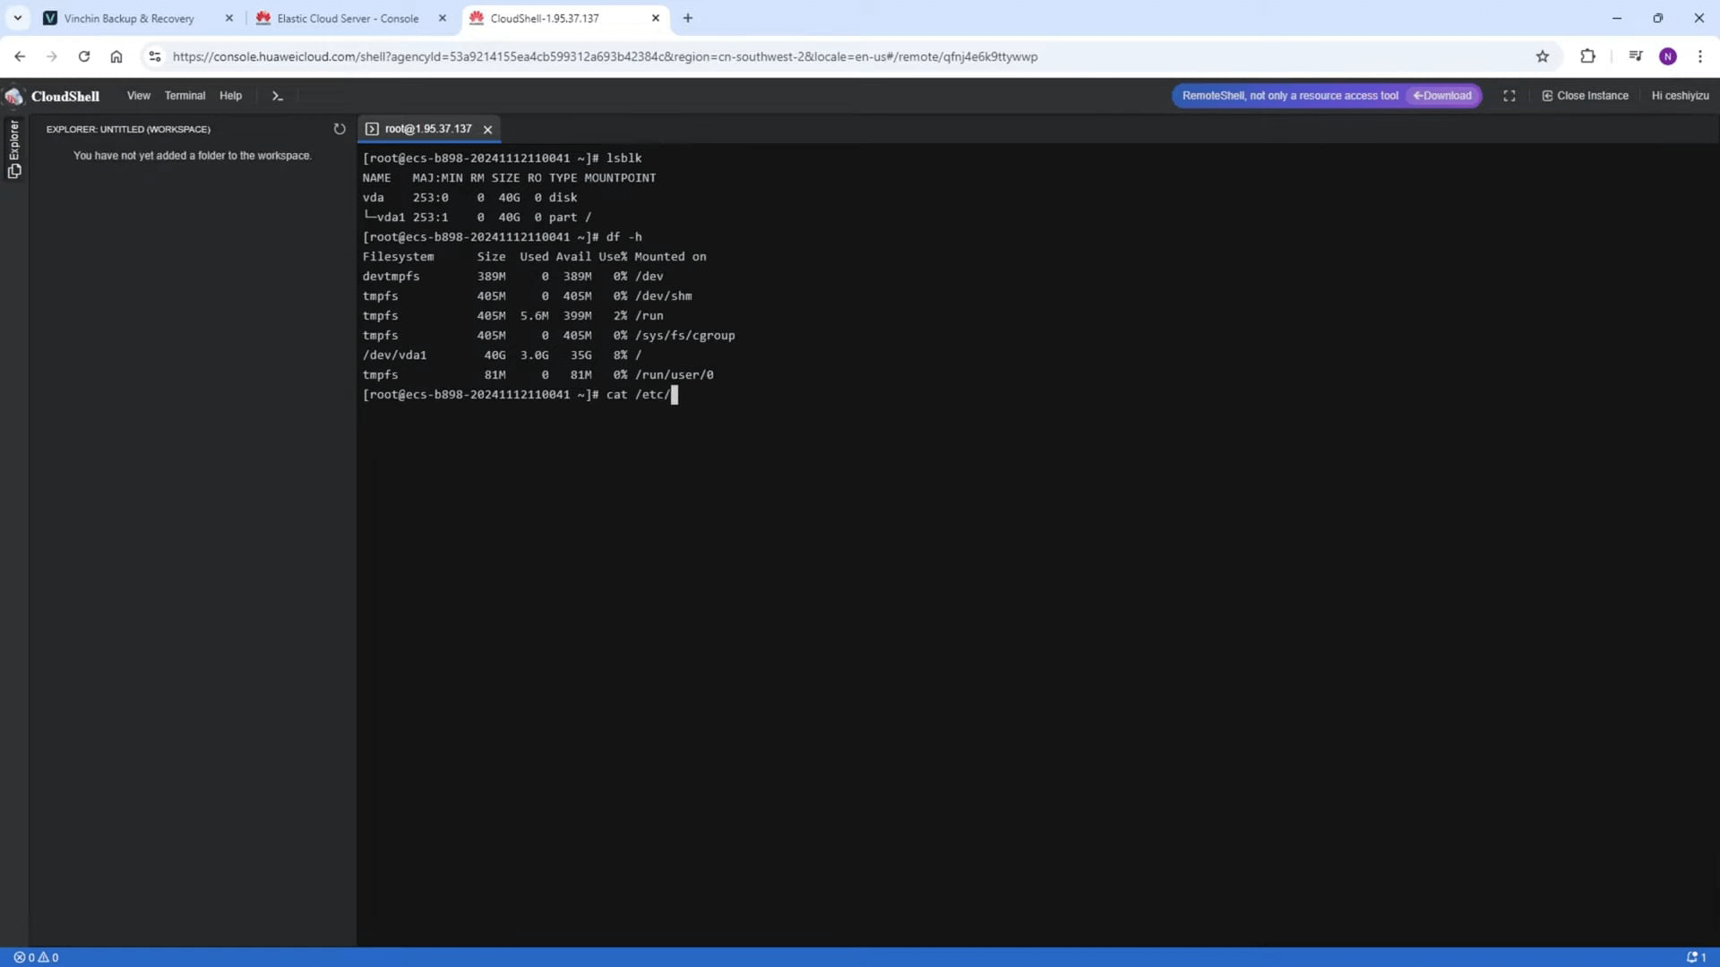Close the root@1.95.37.137 terminal tab
1720x967 pixels.
point(488,130)
